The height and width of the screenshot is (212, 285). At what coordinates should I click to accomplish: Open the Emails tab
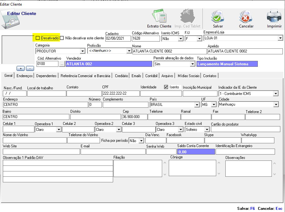pos(136,76)
